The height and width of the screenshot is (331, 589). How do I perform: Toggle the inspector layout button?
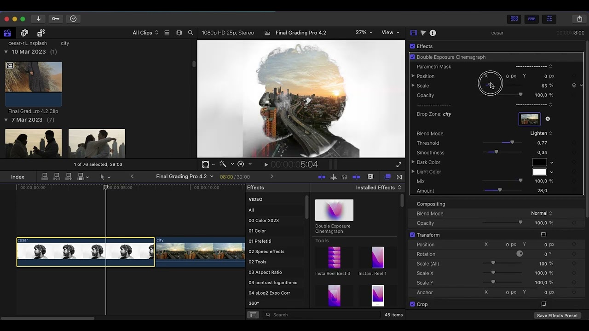tap(549, 19)
